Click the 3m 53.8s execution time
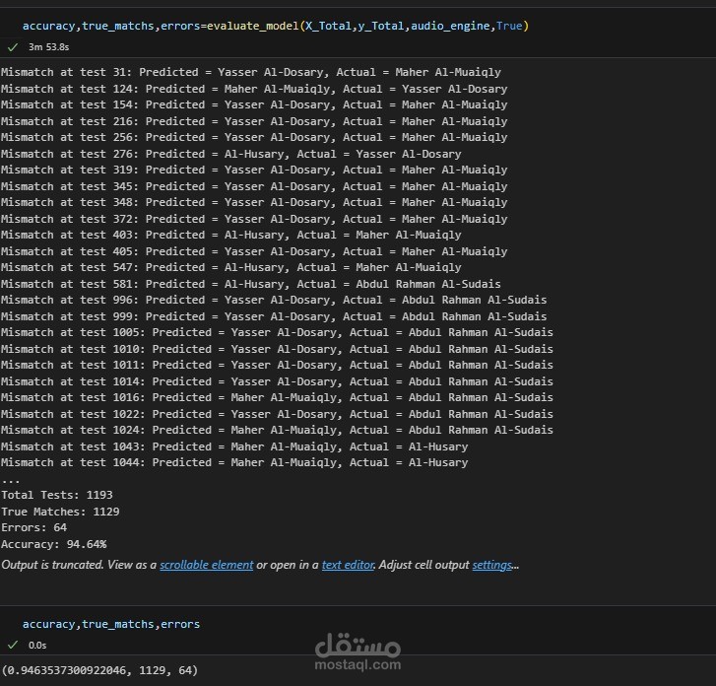716x686 pixels. click(49, 47)
